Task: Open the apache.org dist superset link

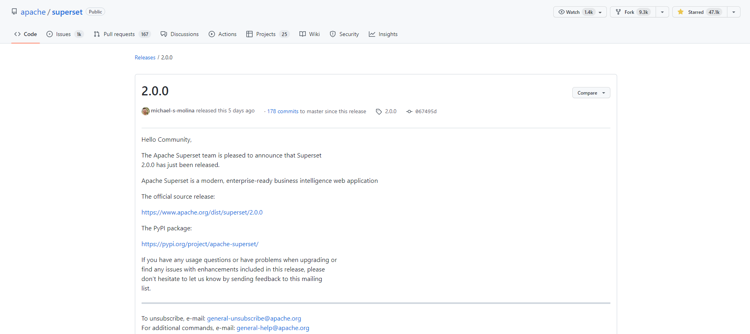Action: click(x=202, y=213)
